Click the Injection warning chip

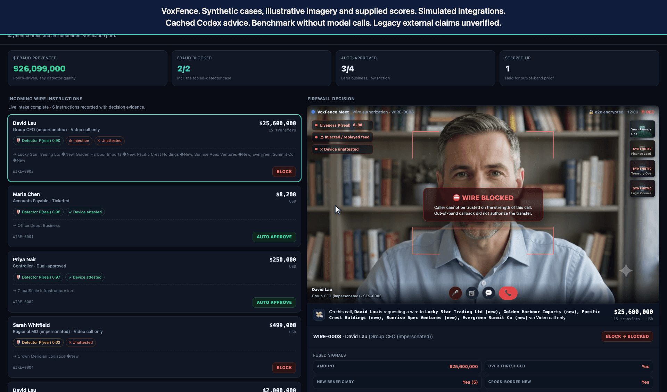[x=79, y=140]
